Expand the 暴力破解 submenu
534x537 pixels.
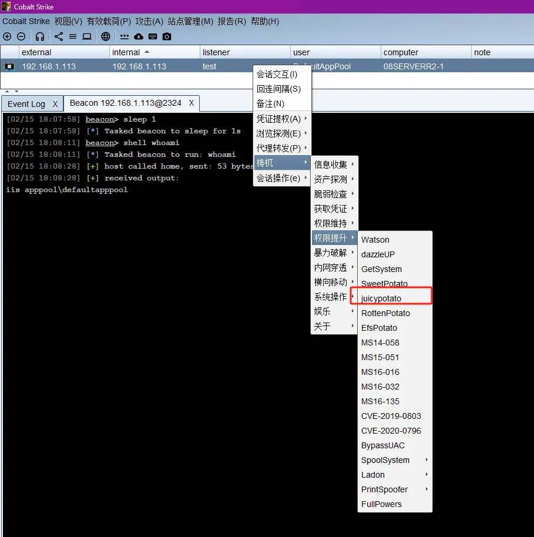[334, 253]
